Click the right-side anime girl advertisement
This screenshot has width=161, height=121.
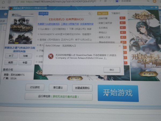(145, 45)
